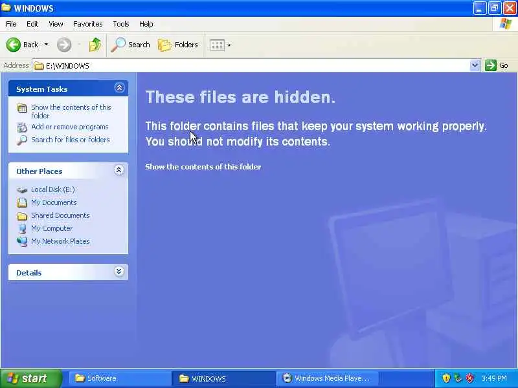The width and height of the screenshot is (518, 388).
Task: Click Search for files or folders link
Action: (71, 140)
